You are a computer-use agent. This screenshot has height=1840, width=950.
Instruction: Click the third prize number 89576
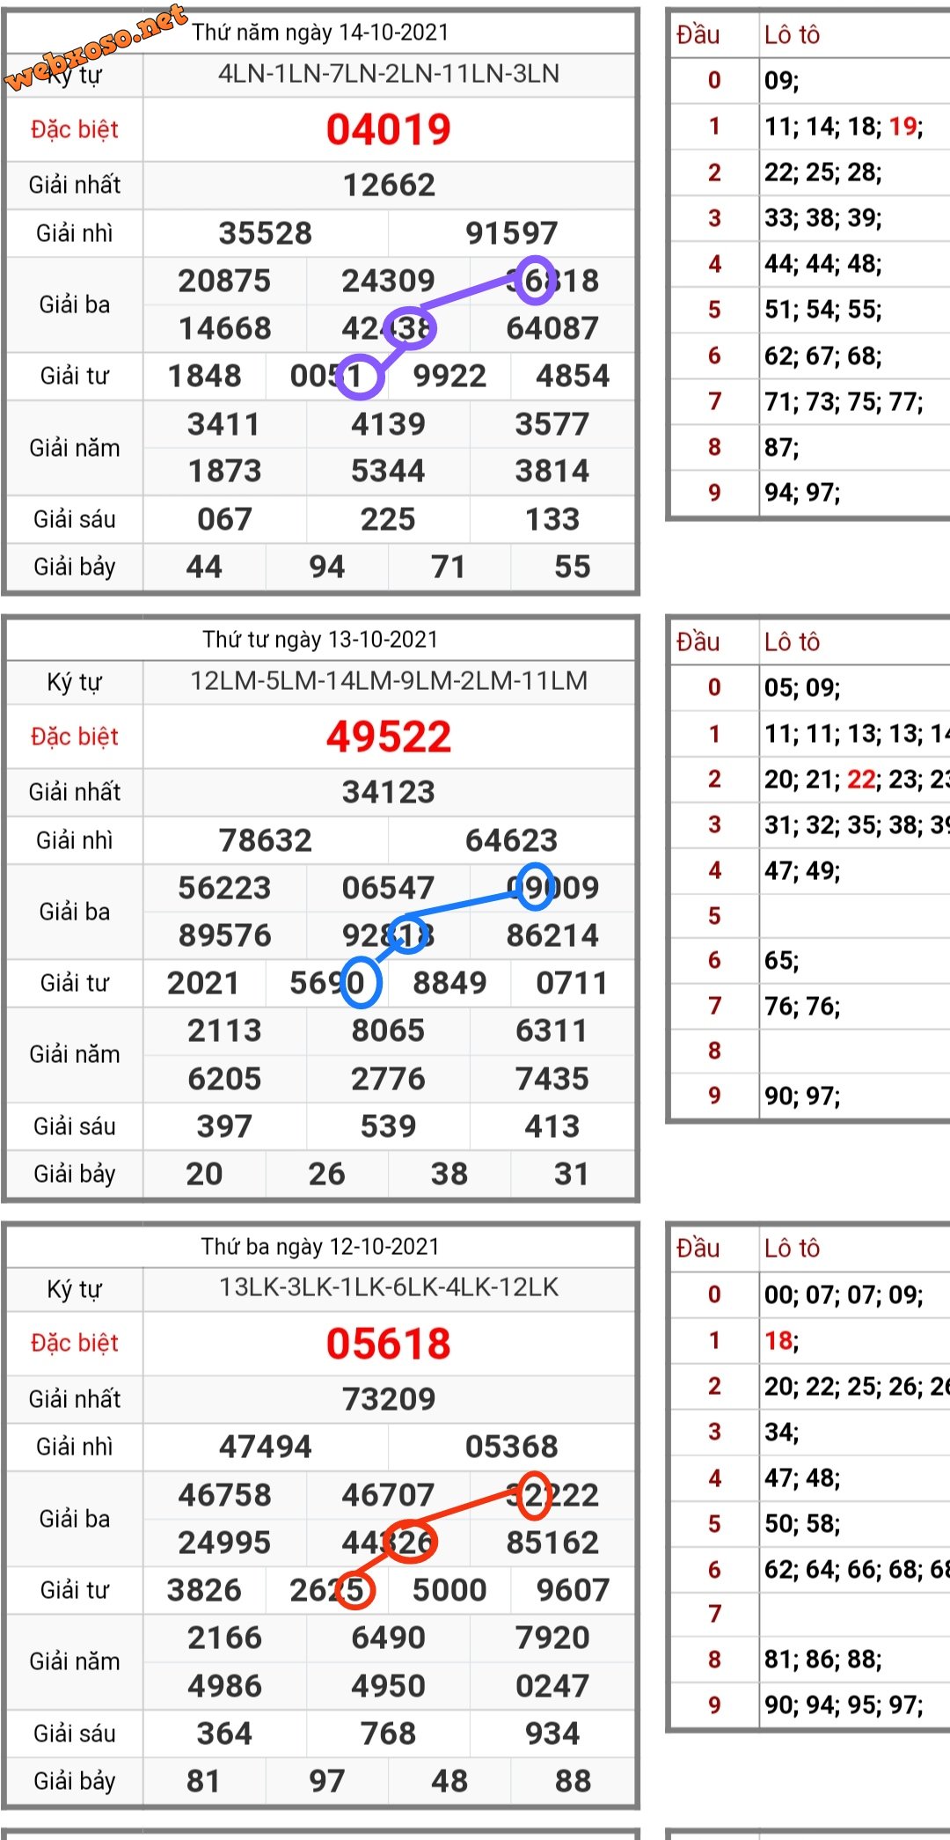[x=225, y=935]
